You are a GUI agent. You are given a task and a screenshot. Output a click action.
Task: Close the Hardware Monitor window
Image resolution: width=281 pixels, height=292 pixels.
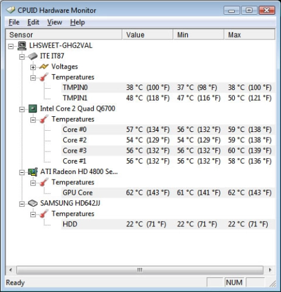click(267, 10)
